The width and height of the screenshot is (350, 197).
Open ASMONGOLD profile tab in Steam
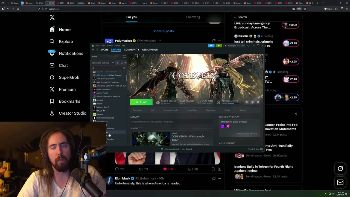[x=150, y=50]
